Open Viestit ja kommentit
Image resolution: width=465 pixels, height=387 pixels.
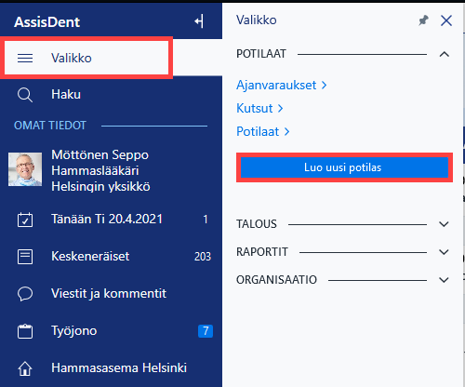(109, 293)
